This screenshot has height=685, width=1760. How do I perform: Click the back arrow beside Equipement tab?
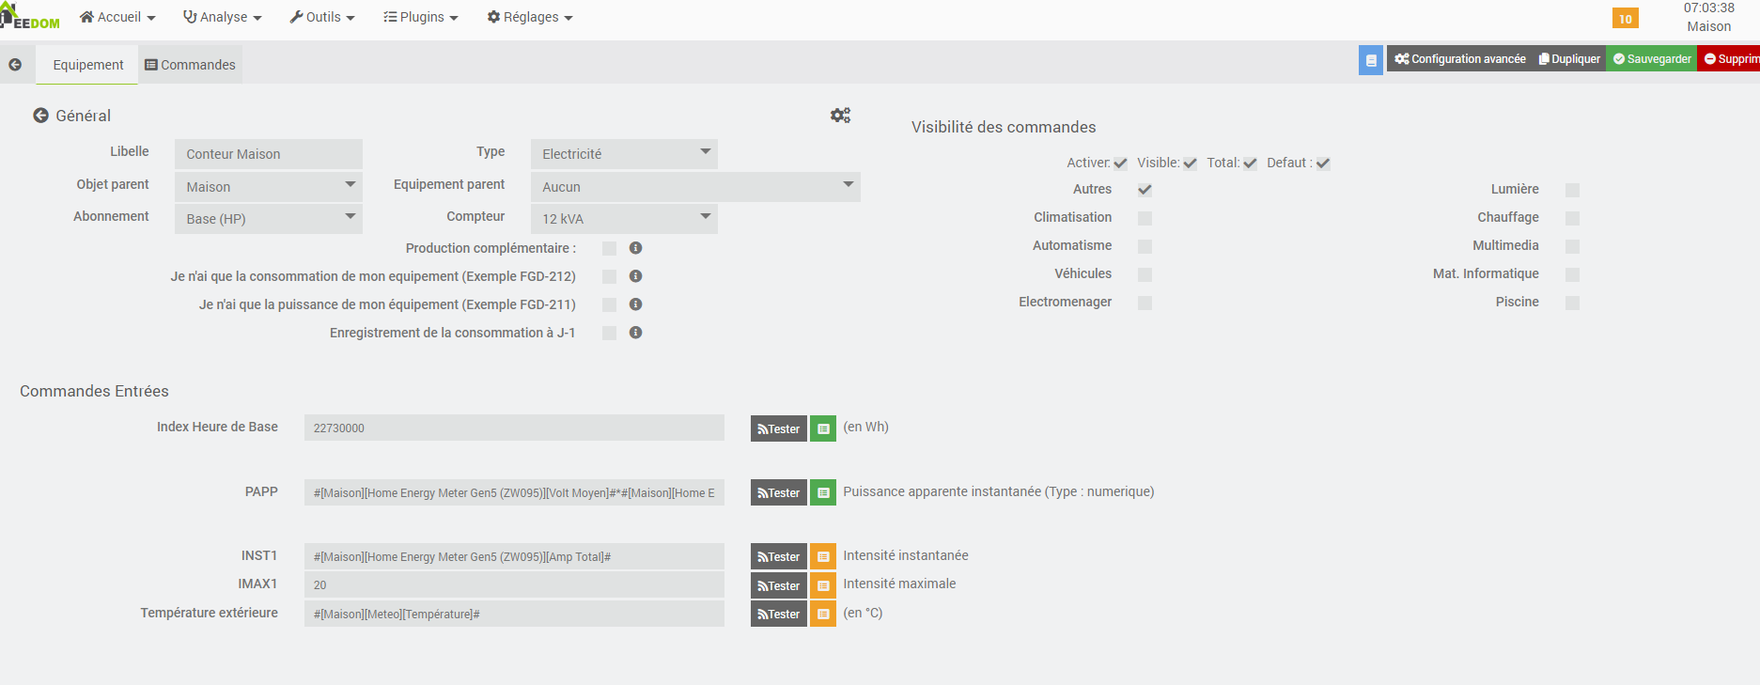tap(15, 65)
